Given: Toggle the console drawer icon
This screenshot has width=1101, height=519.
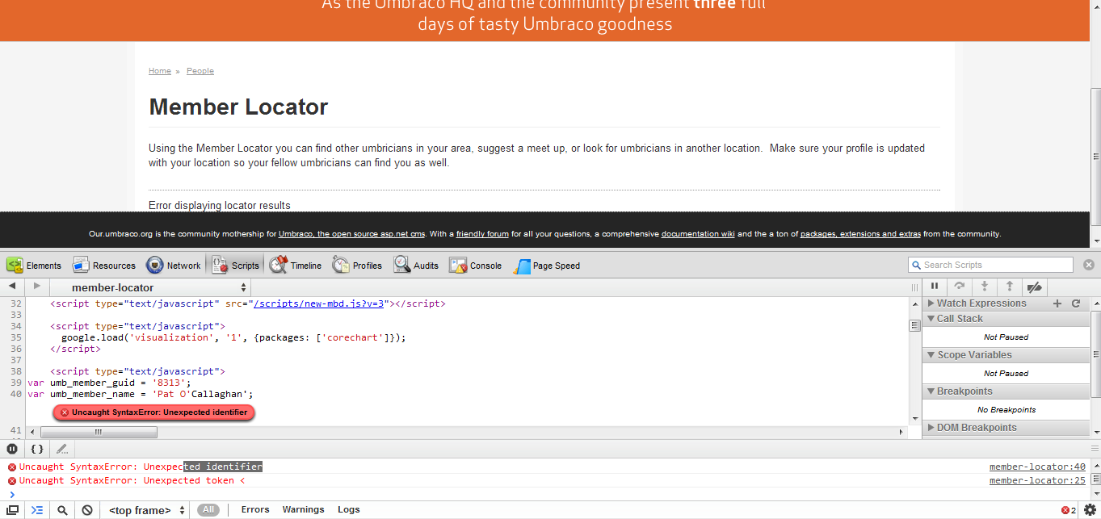Looking at the screenshot, I should tap(37, 510).
